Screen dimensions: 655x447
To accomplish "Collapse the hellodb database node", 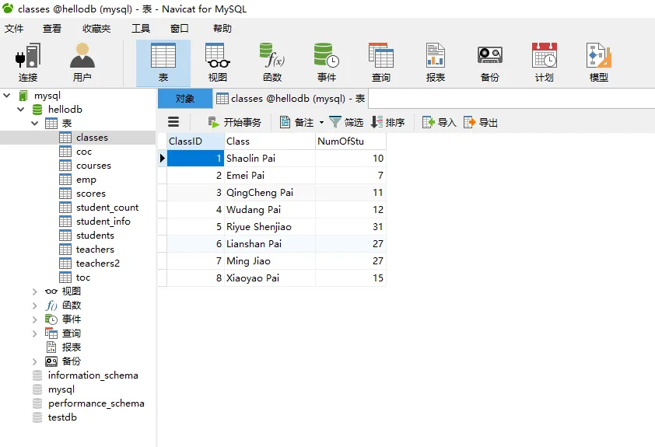I will (20, 110).
